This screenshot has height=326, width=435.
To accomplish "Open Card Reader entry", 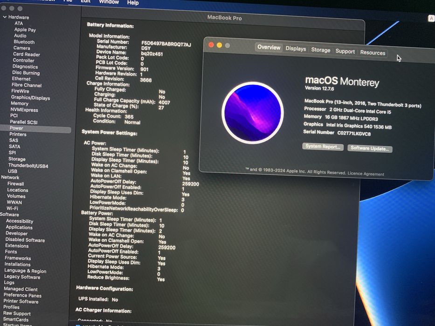I will point(27,54).
